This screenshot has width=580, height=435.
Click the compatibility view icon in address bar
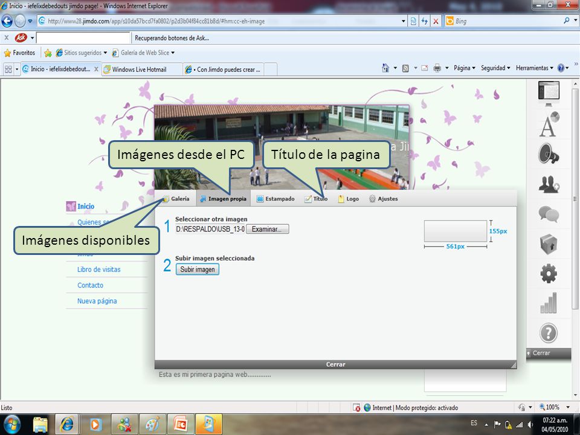click(413, 21)
